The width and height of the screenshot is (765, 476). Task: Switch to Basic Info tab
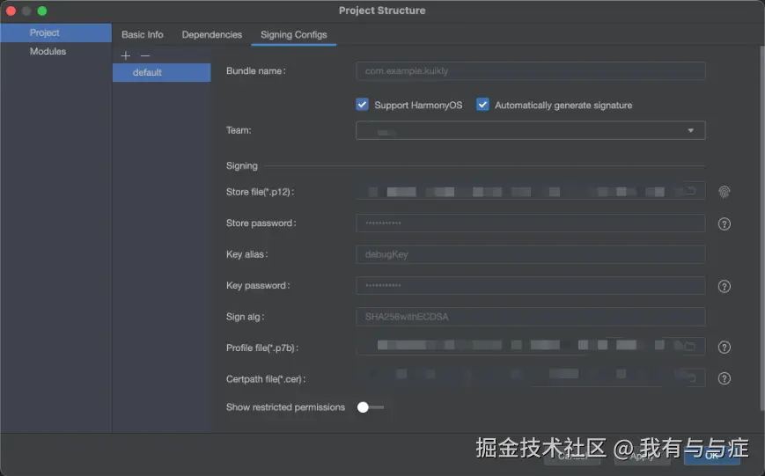pyautogui.click(x=142, y=34)
